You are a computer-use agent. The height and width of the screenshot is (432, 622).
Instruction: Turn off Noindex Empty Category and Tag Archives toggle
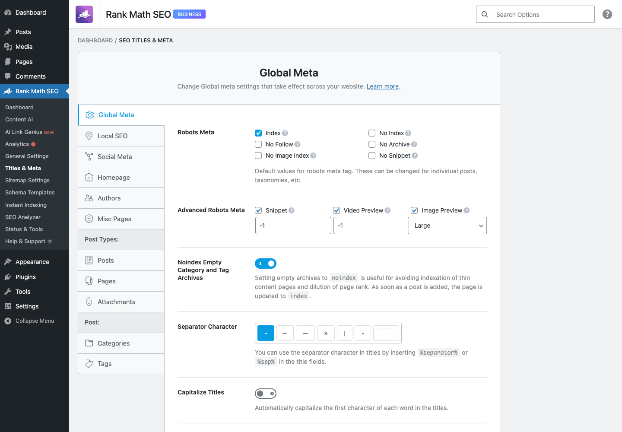coord(266,264)
